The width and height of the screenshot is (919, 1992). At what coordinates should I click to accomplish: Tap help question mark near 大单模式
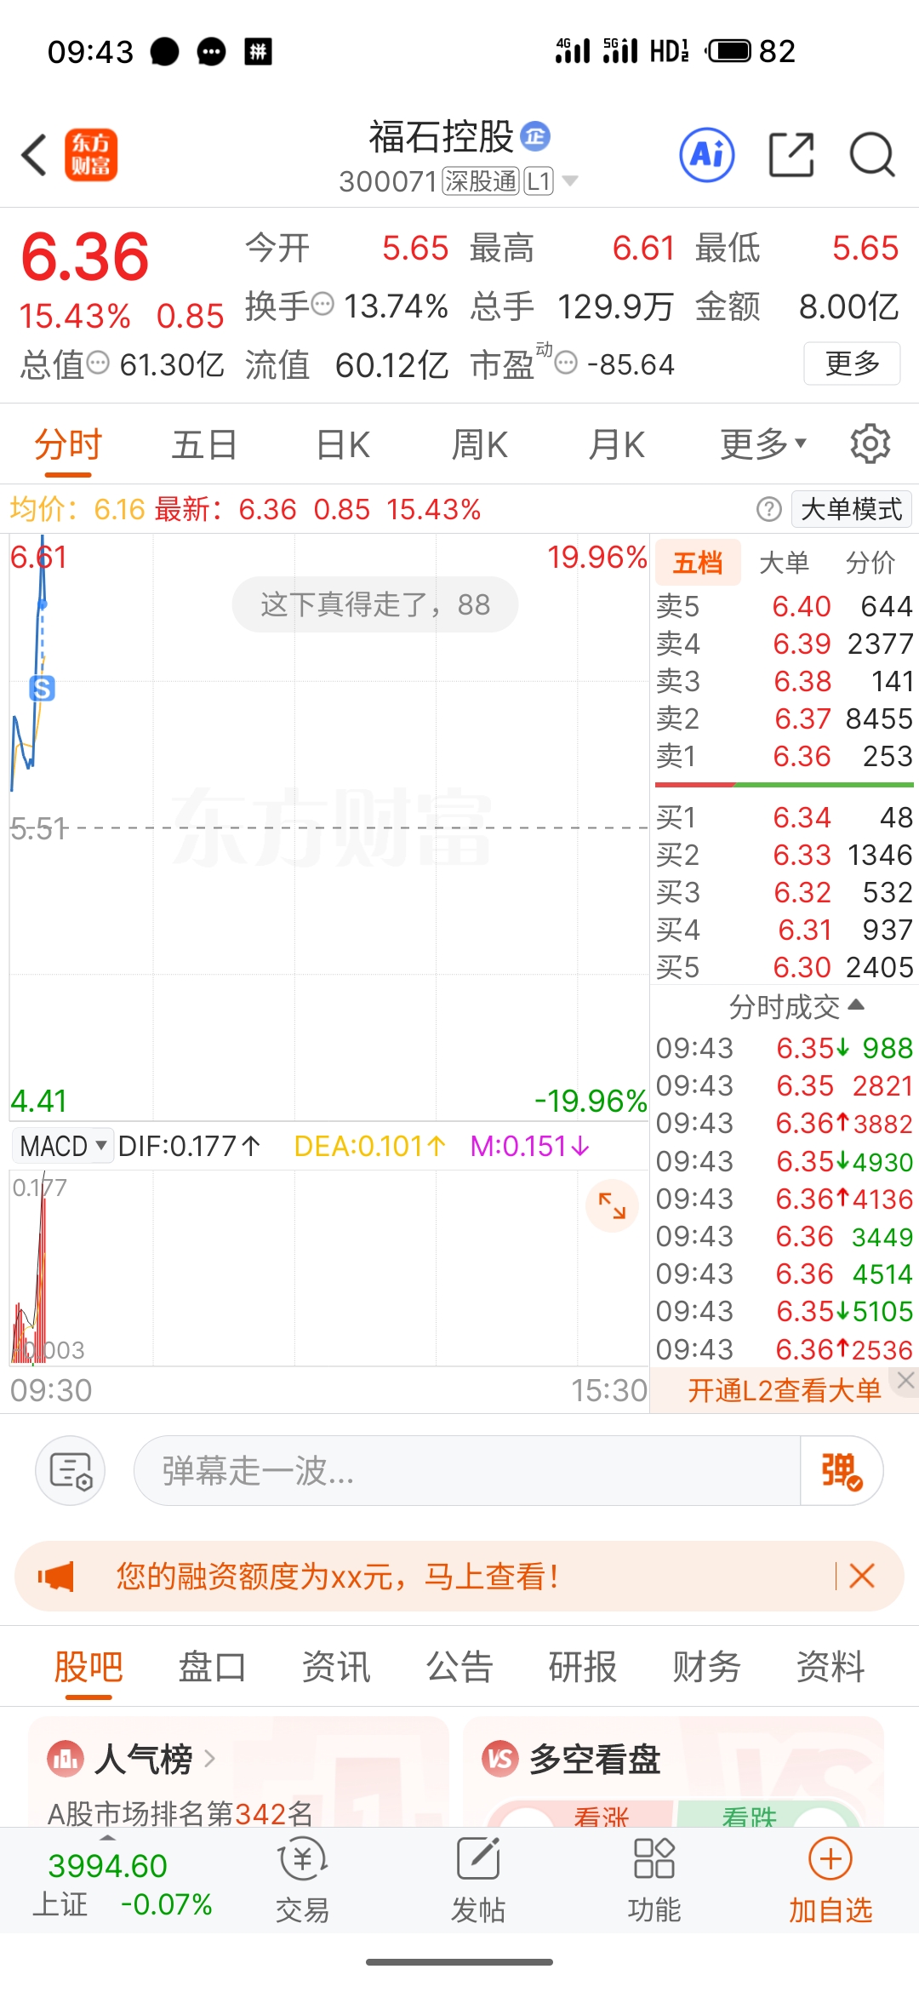[768, 509]
